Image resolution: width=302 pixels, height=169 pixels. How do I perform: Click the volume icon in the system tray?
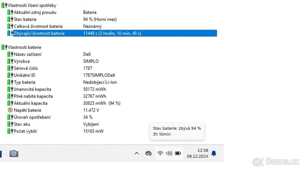[x=169, y=153]
